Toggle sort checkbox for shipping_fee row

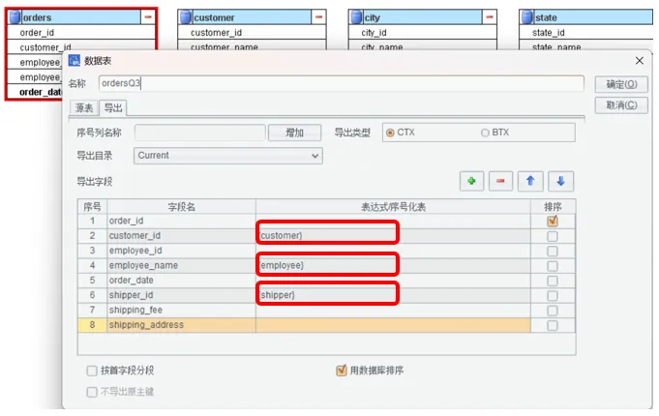point(553,311)
